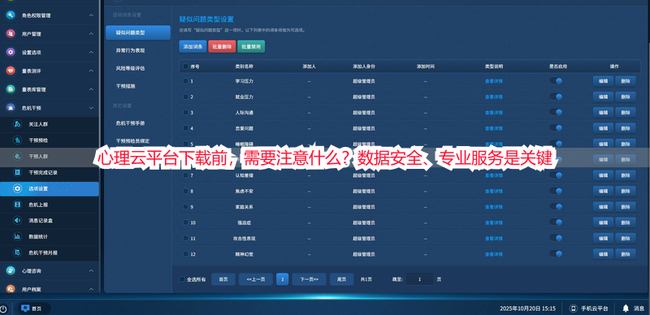The image size is (650, 315).
Task: Click the 消息 bell icon
Action: coord(626,309)
